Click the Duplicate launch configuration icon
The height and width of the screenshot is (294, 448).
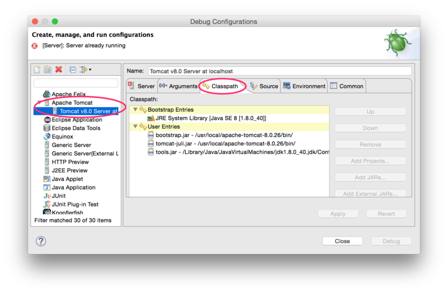click(48, 69)
